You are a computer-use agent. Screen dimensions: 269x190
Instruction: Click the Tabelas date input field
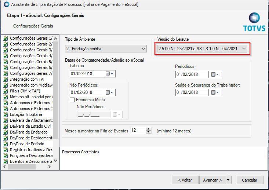click(x=87, y=74)
